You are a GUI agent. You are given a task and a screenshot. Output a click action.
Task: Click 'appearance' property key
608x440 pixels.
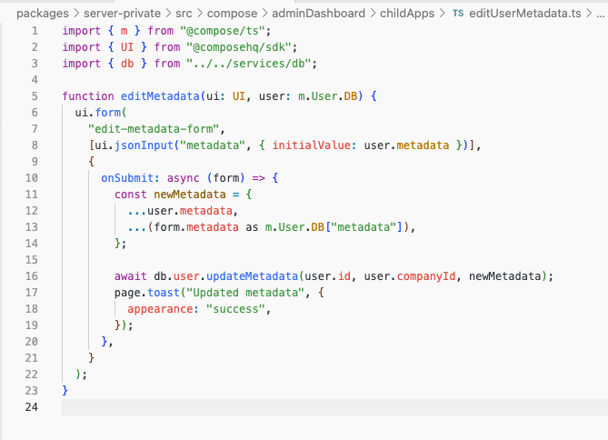click(160, 309)
